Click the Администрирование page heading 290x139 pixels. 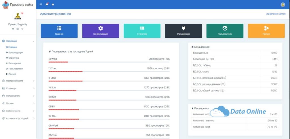tap(56, 14)
